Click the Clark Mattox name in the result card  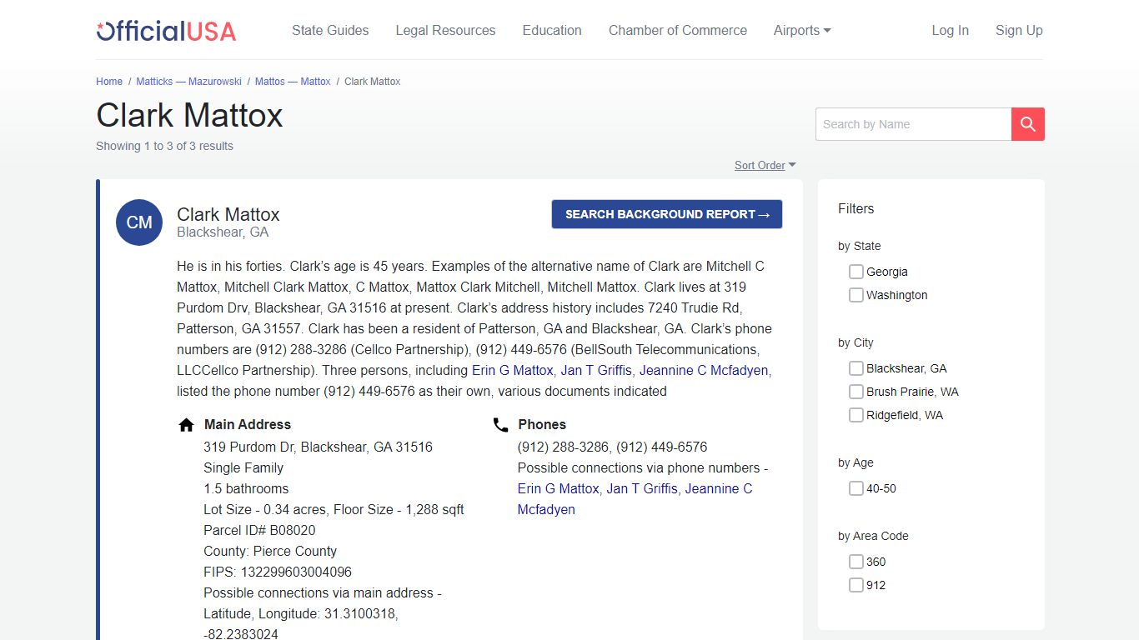pos(228,214)
